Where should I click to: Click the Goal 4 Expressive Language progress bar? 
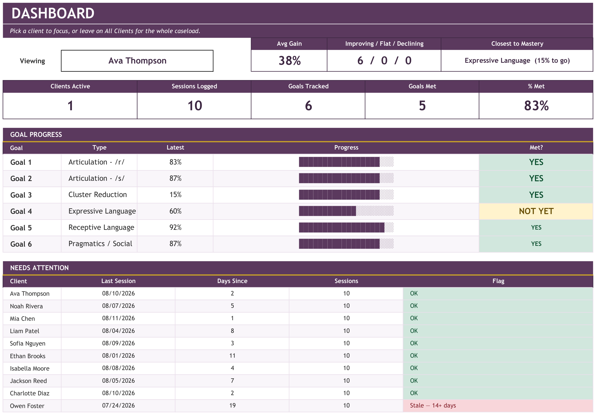(x=346, y=211)
